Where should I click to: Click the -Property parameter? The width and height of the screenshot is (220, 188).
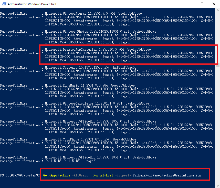(x=123, y=175)
